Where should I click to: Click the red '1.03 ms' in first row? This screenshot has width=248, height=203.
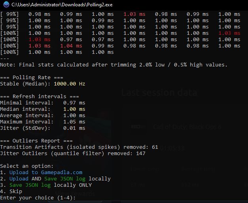[x=134, y=14]
